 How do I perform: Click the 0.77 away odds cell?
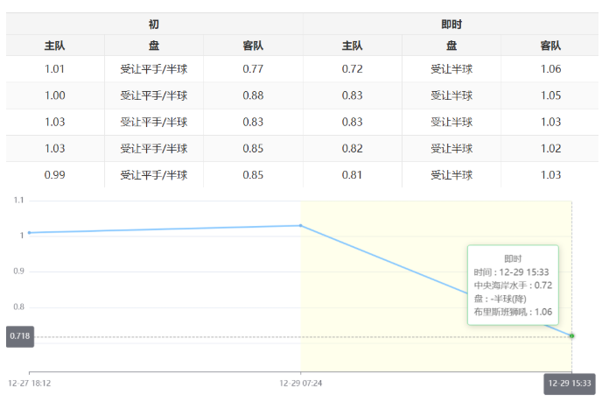[253, 69]
